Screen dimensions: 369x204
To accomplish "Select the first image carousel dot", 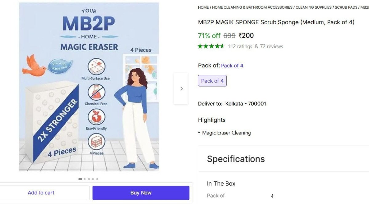I will click(80, 179).
